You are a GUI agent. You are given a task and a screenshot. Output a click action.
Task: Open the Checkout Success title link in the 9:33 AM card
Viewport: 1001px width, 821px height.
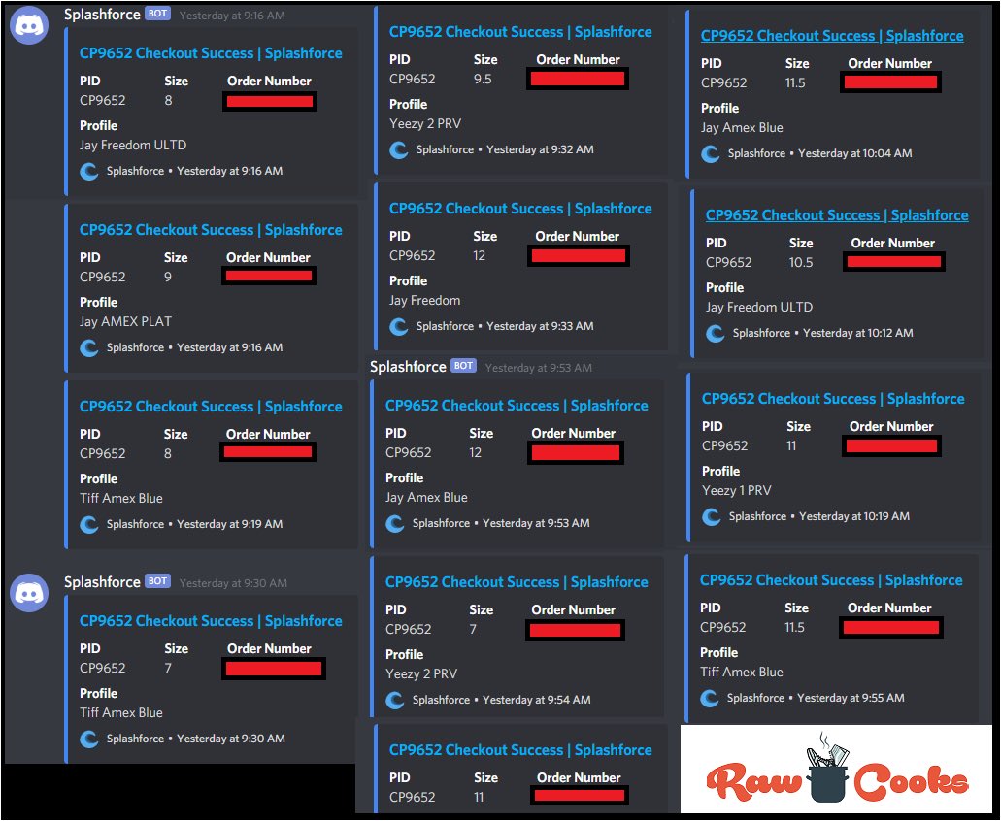[521, 209]
